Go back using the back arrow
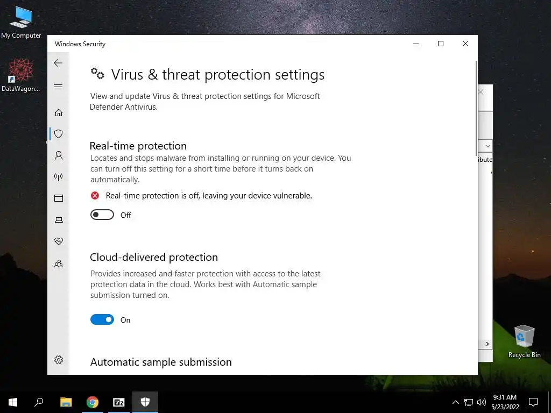 coord(58,63)
